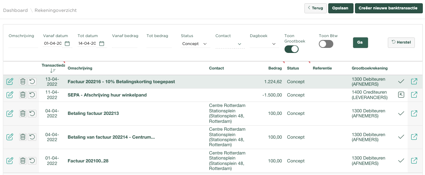
Task: Delete Betaling van factuur 202214 transaction
Action: point(23,137)
